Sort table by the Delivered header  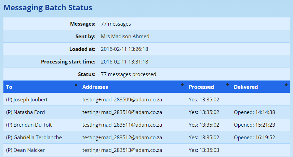point(246,87)
